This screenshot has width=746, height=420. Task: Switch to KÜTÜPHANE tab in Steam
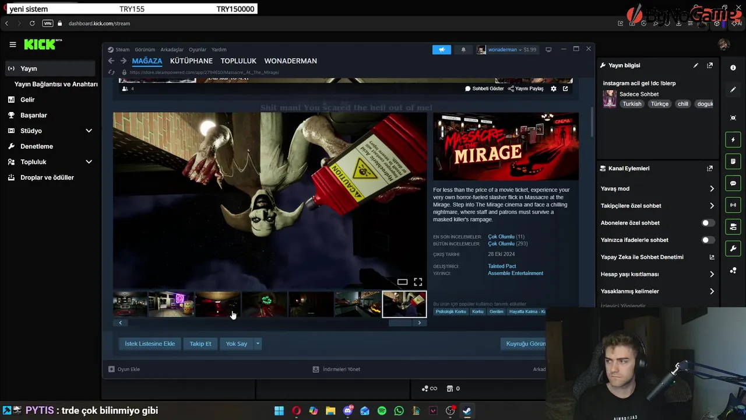(191, 61)
